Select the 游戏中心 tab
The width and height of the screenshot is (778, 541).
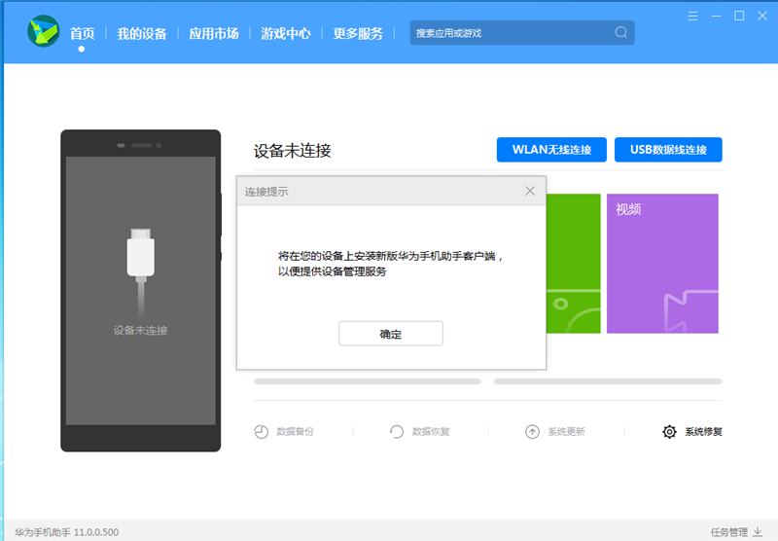pos(286,33)
